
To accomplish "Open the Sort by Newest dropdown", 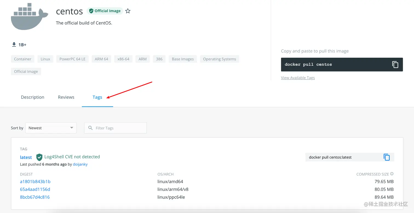I will 51,128.
